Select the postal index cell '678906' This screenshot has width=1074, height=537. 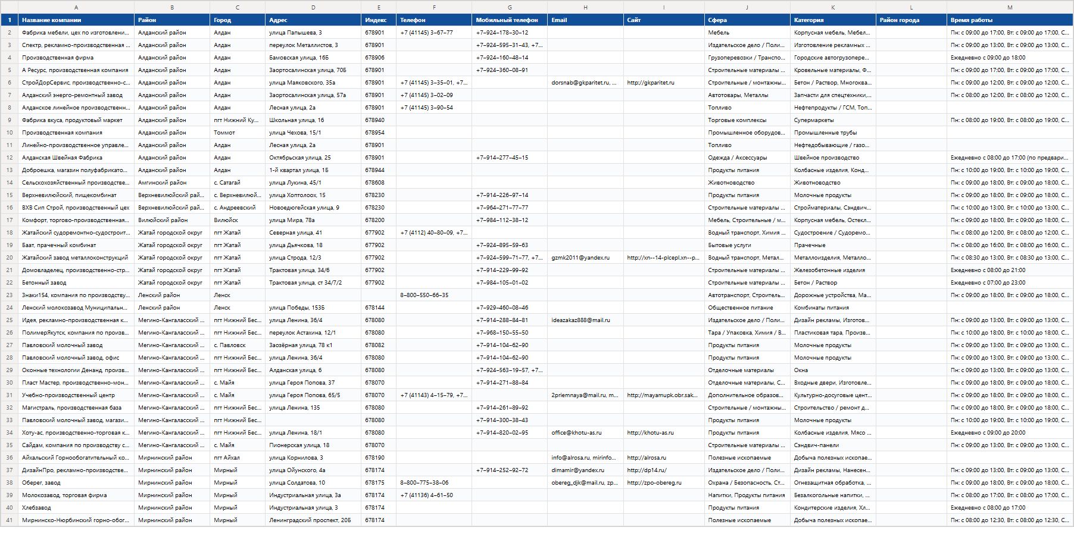pyautogui.click(x=379, y=58)
